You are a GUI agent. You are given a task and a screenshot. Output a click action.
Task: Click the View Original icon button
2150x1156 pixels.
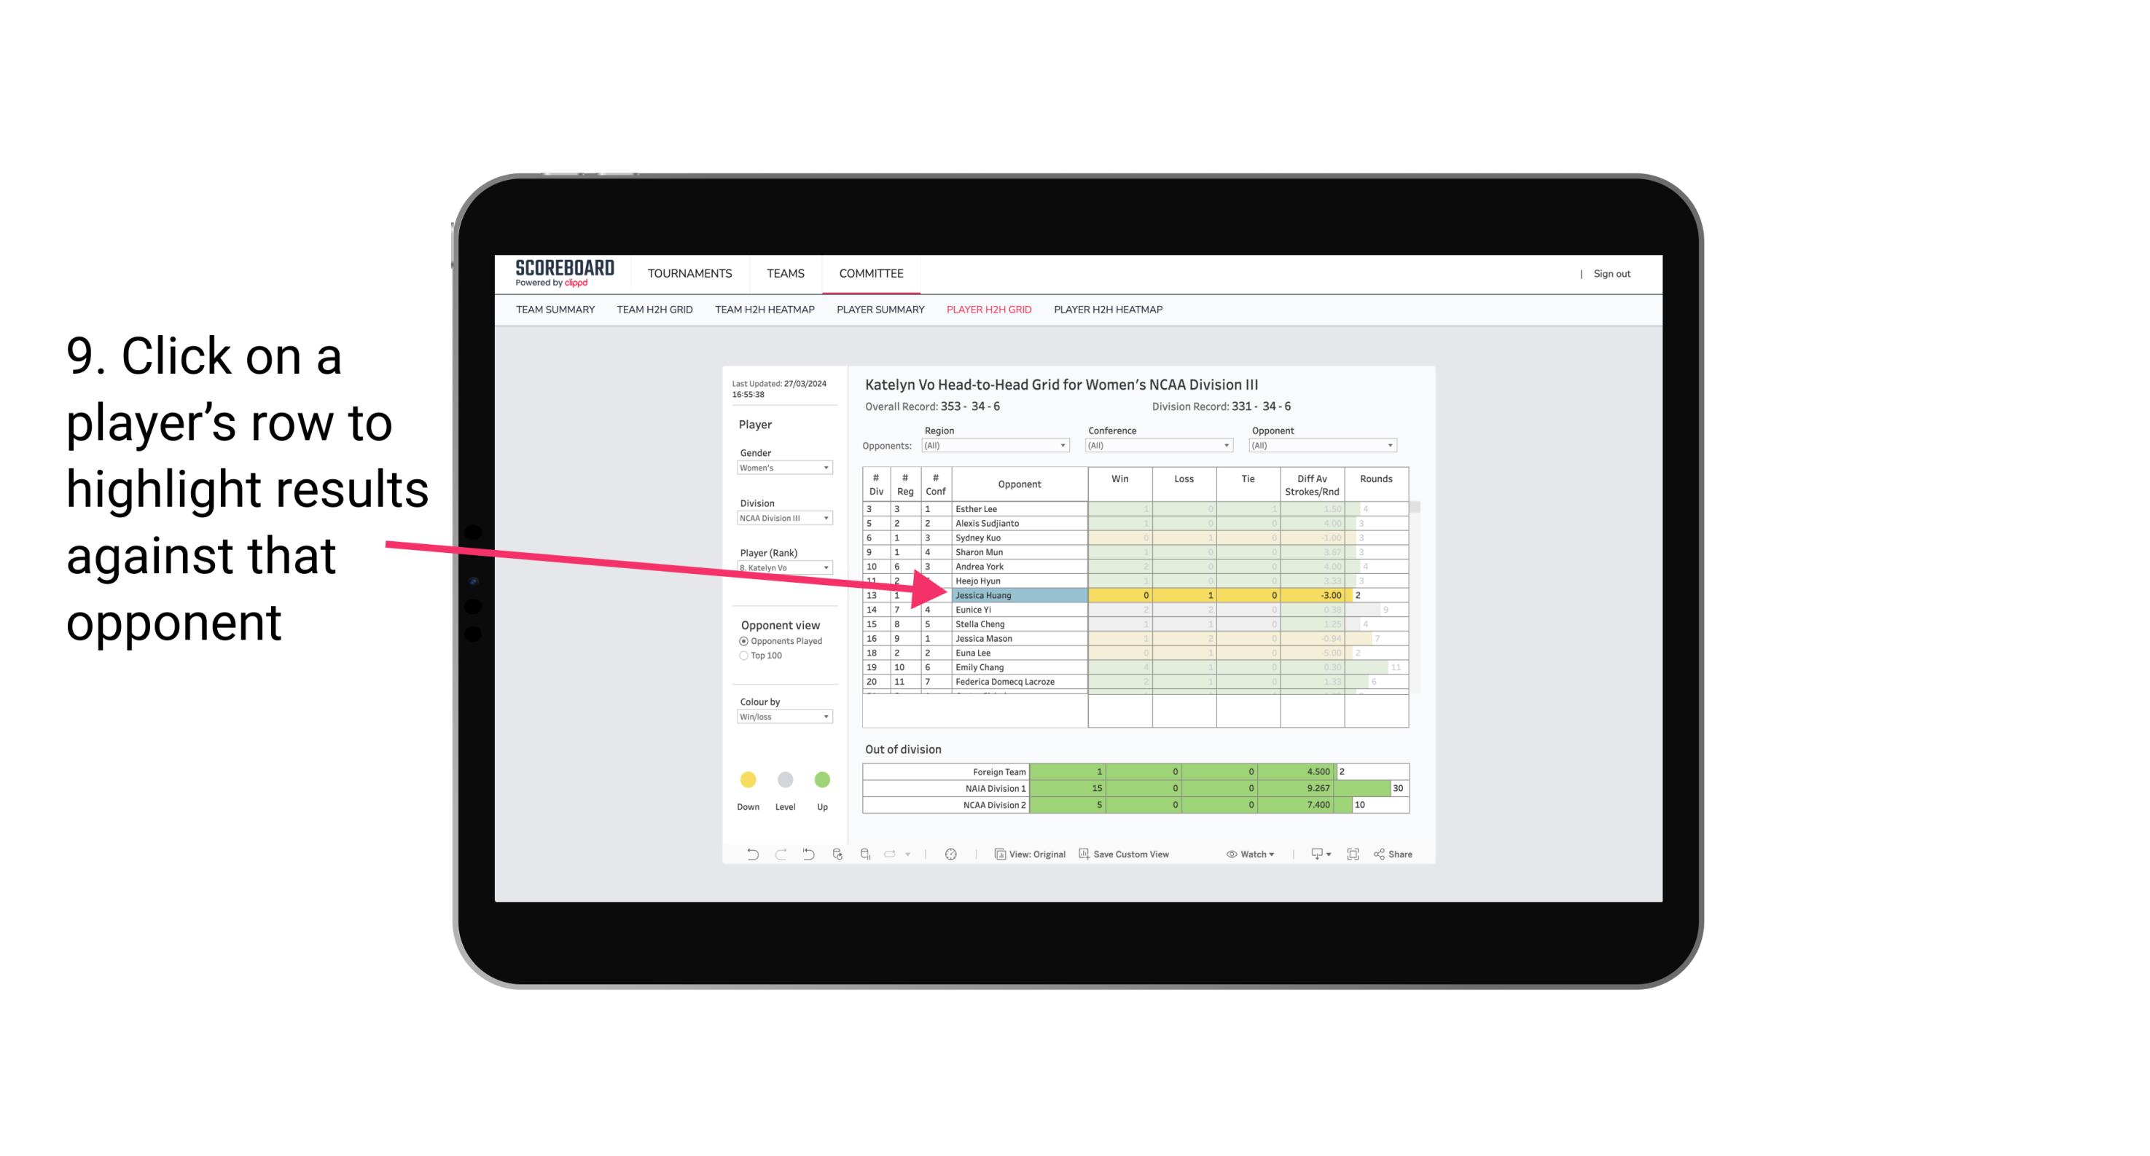pyautogui.click(x=1001, y=856)
